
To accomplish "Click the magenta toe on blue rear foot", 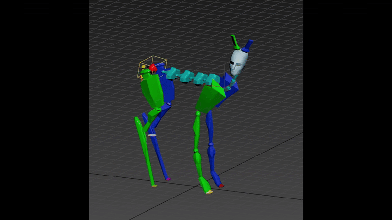I will 167,179.
